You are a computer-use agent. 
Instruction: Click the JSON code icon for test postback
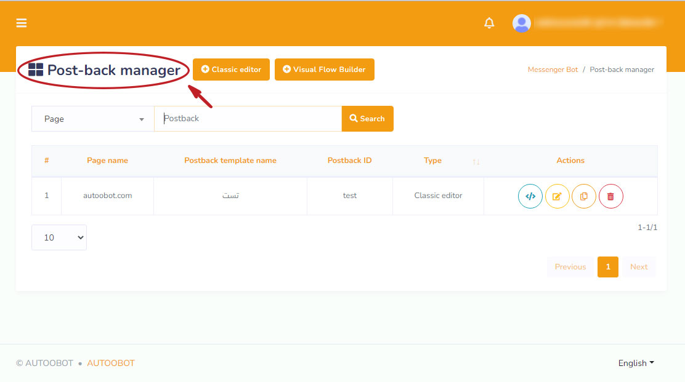coord(530,196)
